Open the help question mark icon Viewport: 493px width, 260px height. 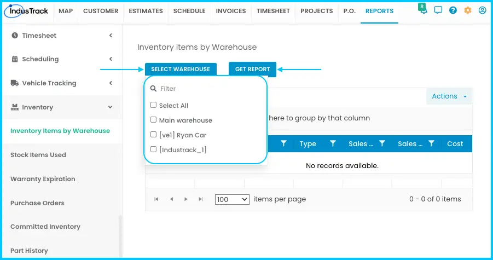click(453, 10)
